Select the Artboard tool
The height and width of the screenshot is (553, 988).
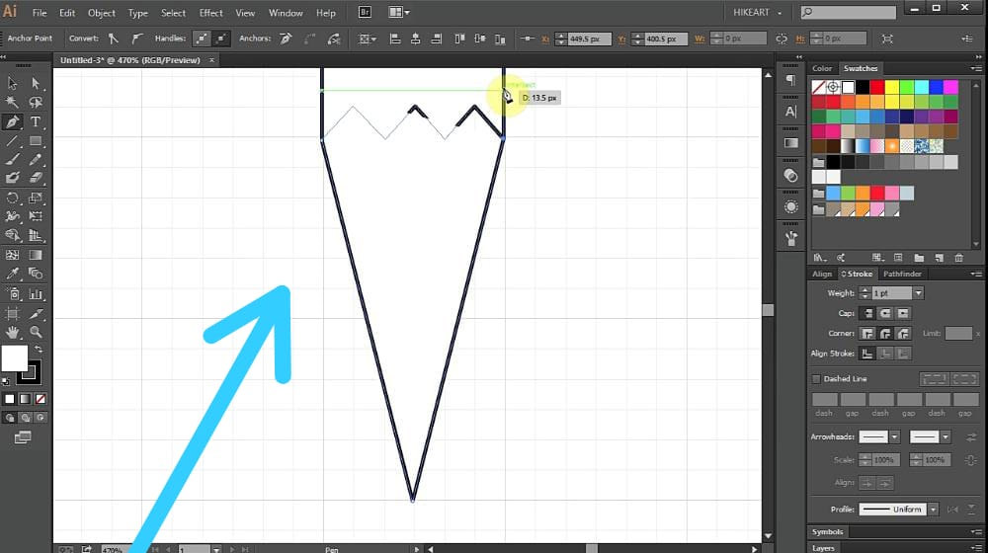[12, 313]
